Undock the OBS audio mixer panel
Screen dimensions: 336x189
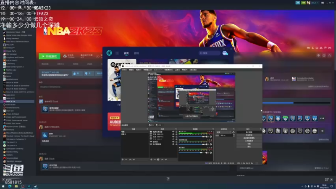[213, 129]
